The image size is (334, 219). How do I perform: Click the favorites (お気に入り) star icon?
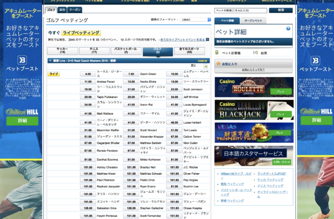tap(218, 64)
